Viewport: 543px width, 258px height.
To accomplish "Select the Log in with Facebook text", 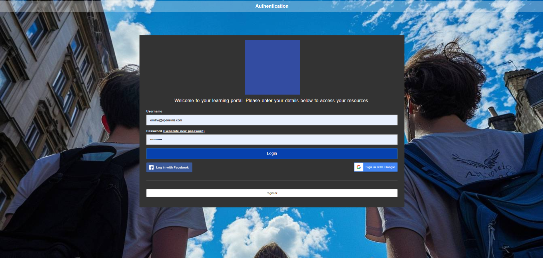I will 172,167.
